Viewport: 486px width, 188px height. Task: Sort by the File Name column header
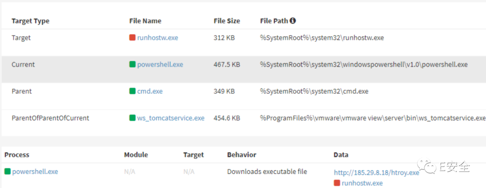145,21
